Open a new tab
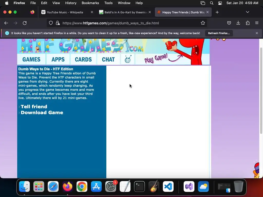The image size is (263, 197). pyautogui.click(x=217, y=12)
